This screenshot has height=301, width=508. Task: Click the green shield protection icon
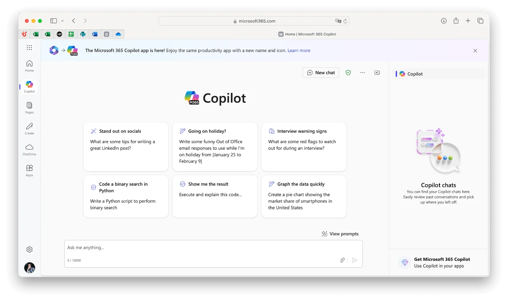348,73
